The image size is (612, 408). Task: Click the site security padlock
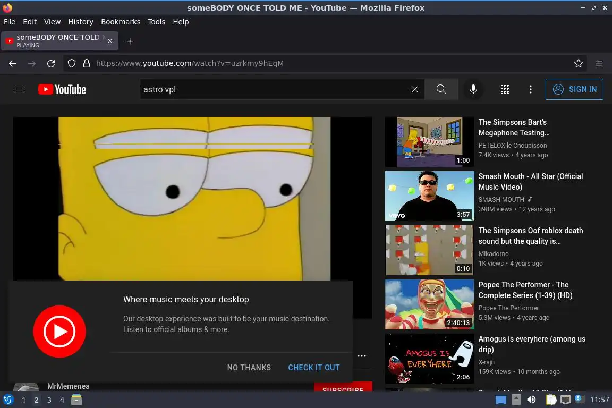87,63
